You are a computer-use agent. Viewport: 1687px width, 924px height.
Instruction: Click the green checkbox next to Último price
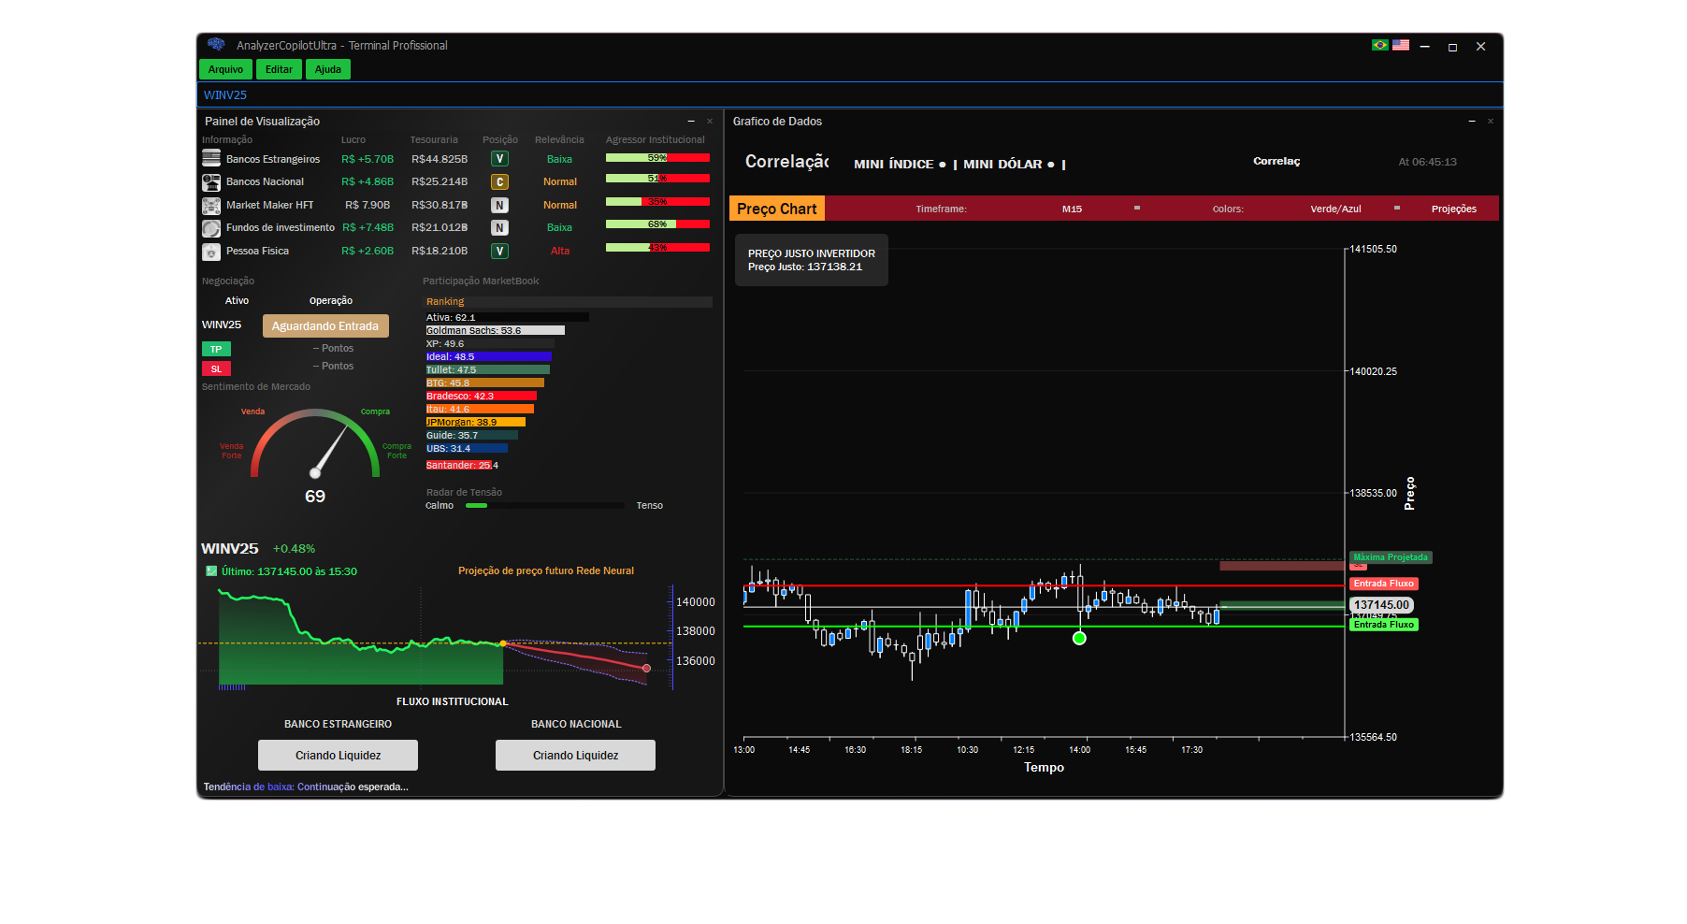pos(210,570)
